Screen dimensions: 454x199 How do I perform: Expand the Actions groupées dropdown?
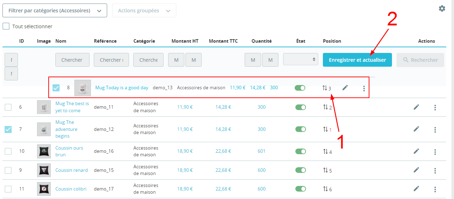point(144,11)
